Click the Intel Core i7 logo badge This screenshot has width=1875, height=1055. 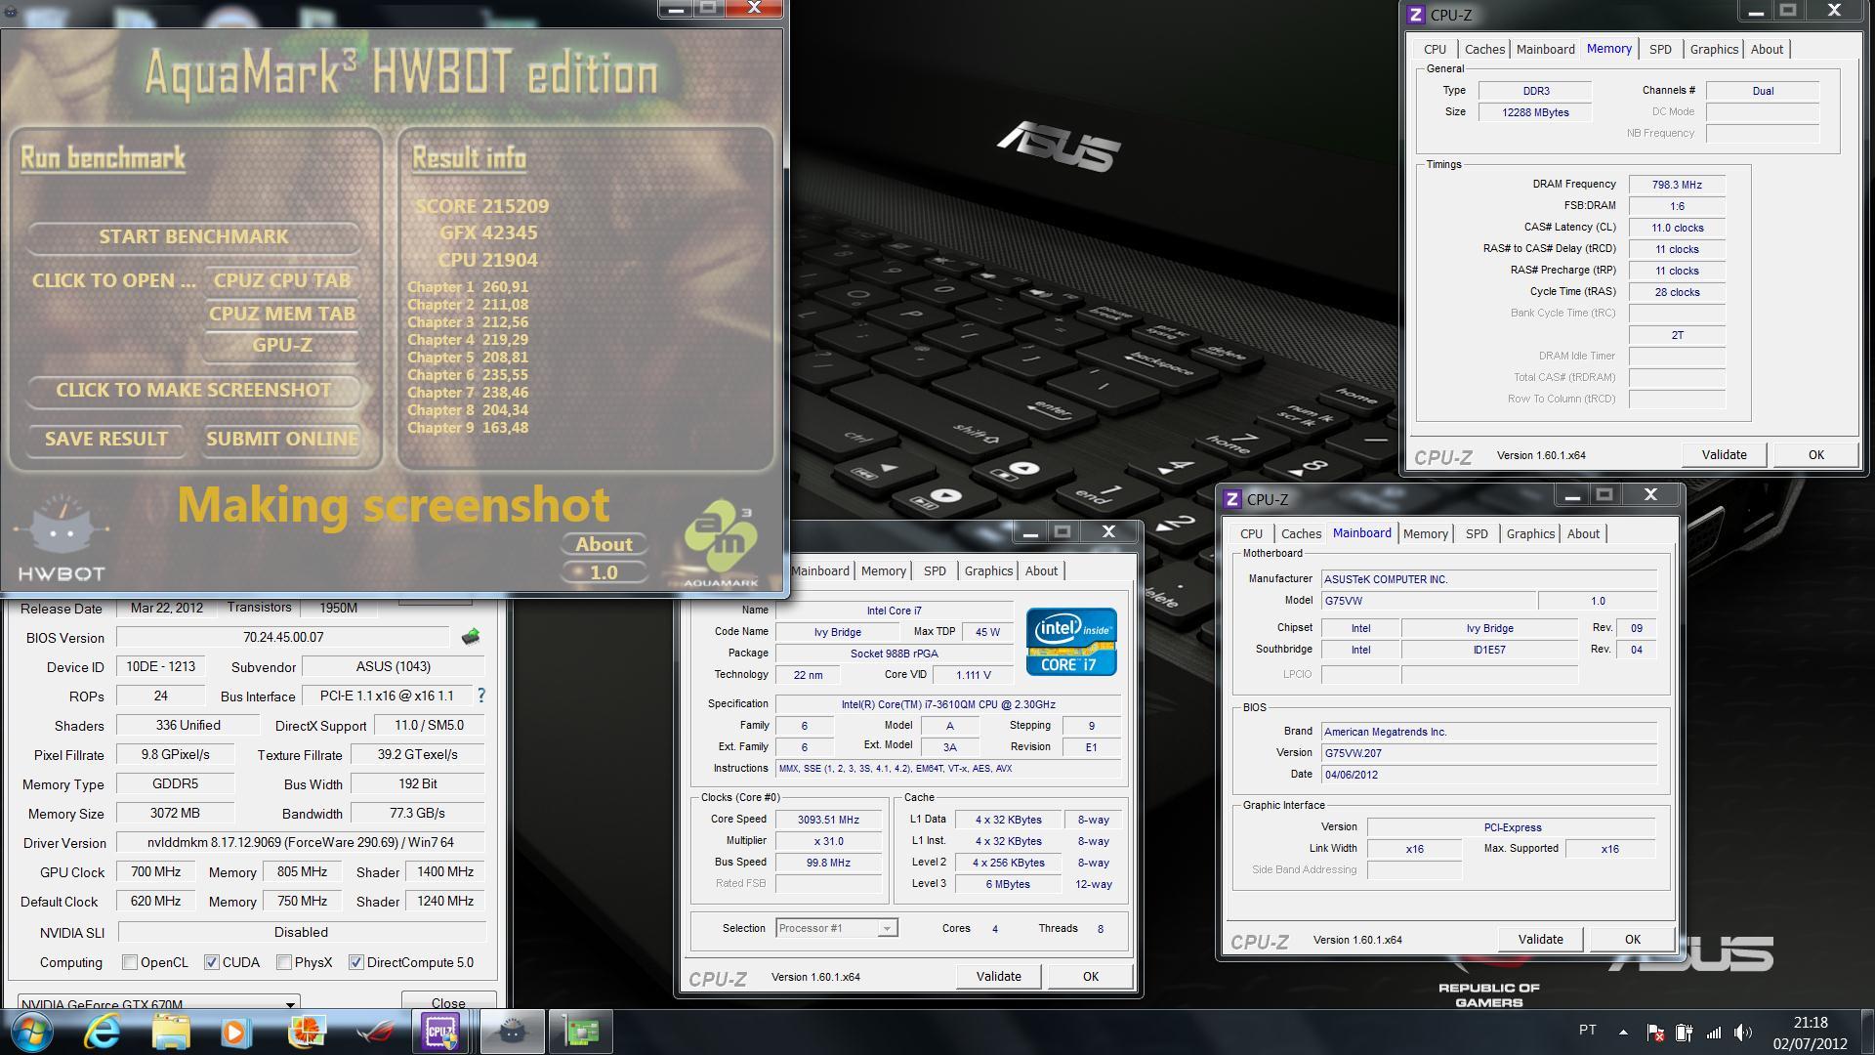1071,641
